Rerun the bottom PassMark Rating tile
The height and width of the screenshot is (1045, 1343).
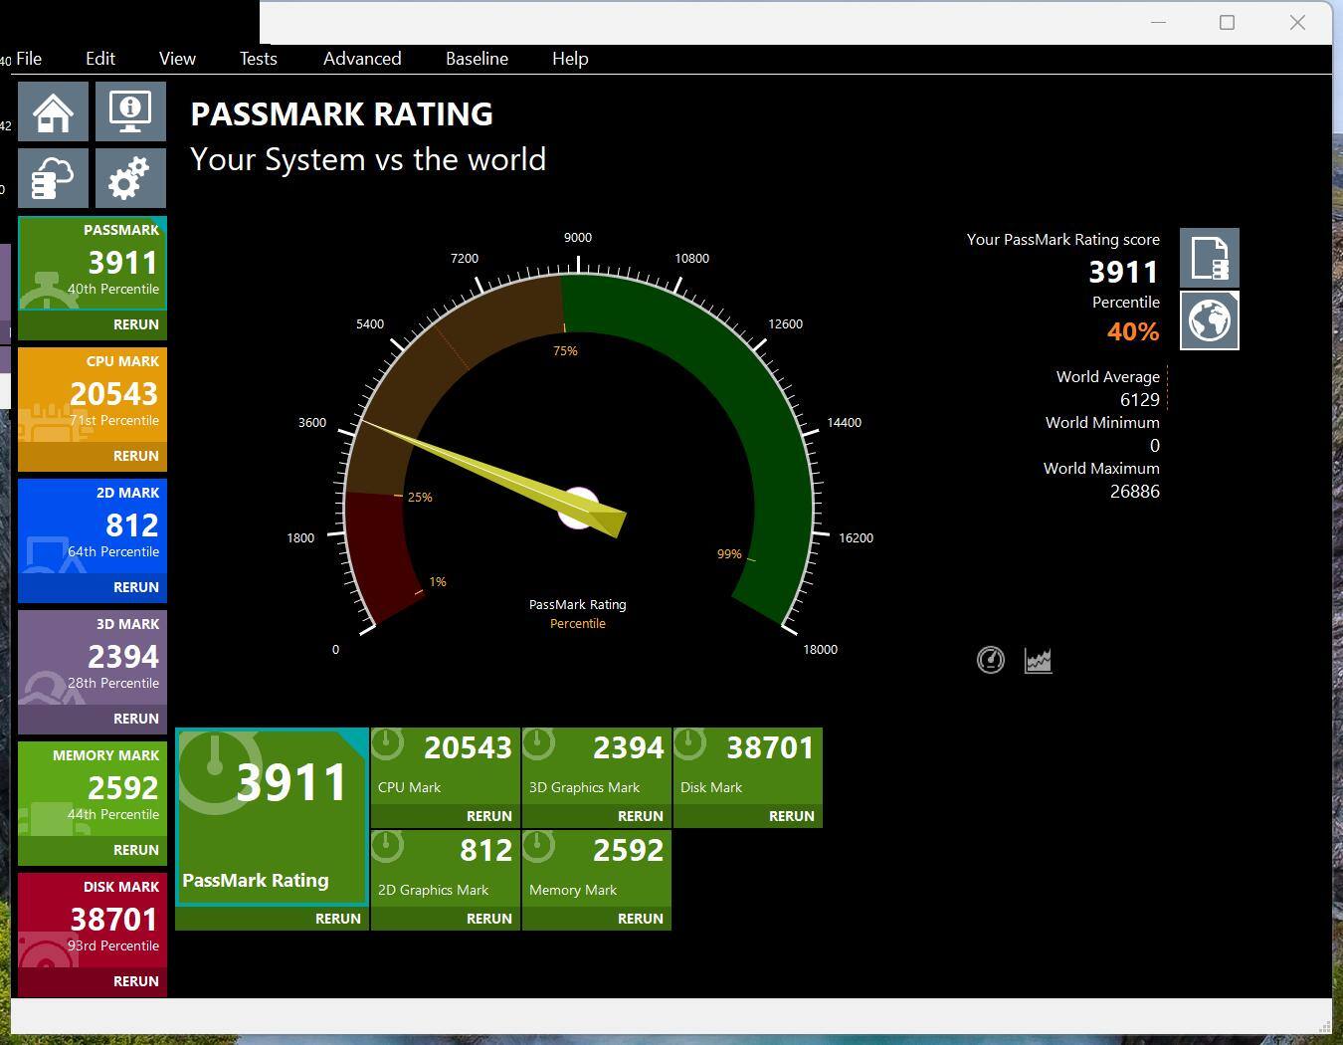click(x=337, y=919)
